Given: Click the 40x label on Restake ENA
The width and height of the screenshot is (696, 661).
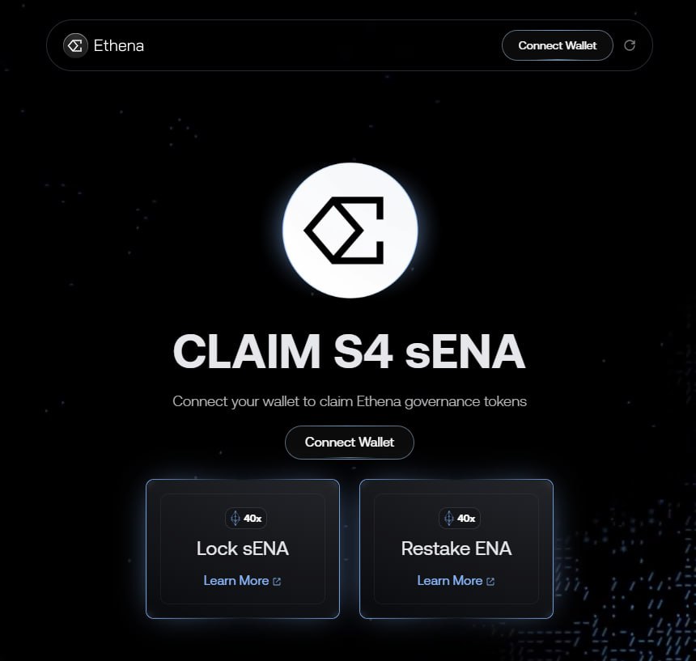Looking at the screenshot, I should pos(466,519).
